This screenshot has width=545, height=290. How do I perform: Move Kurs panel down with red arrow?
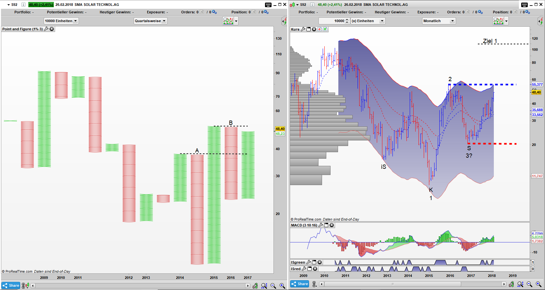[319, 29]
